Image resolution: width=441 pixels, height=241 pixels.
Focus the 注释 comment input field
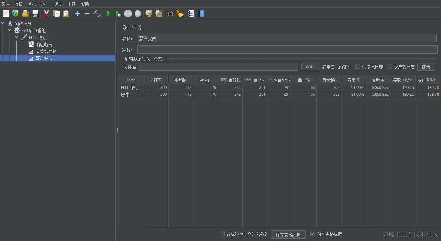[x=287, y=50]
